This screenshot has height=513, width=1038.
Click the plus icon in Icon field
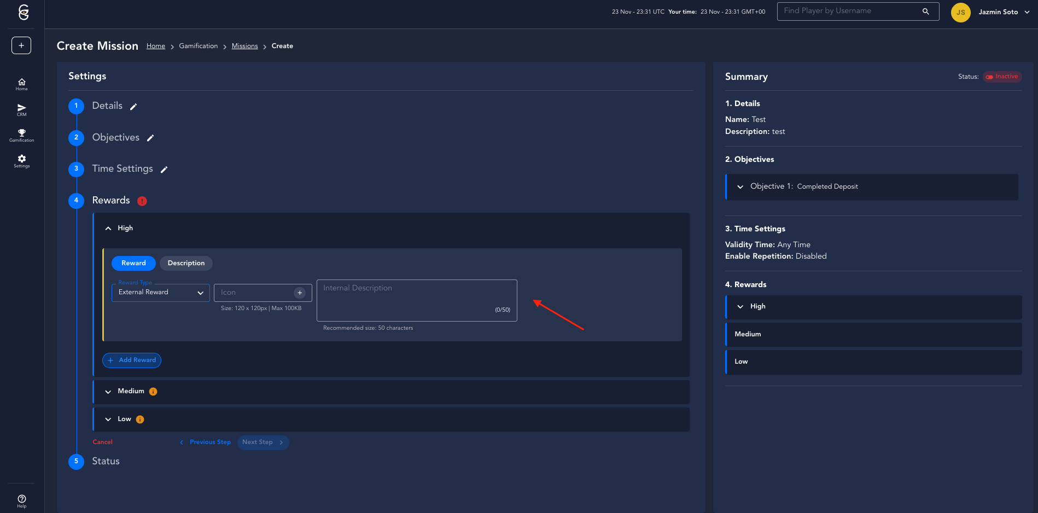[300, 293]
